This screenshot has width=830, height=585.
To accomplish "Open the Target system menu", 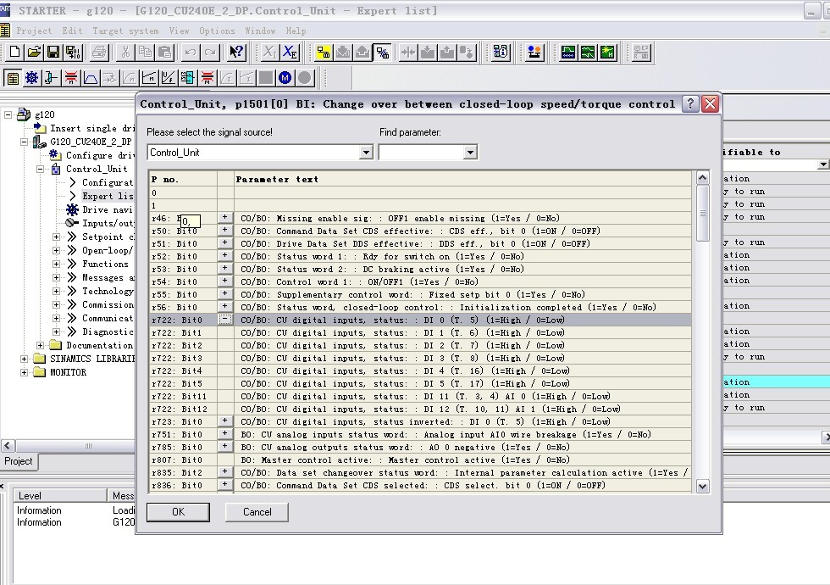I will pyautogui.click(x=125, y=31).
